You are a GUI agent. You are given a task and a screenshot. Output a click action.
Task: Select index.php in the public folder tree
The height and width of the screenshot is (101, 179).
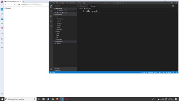[x=65, y=42]
